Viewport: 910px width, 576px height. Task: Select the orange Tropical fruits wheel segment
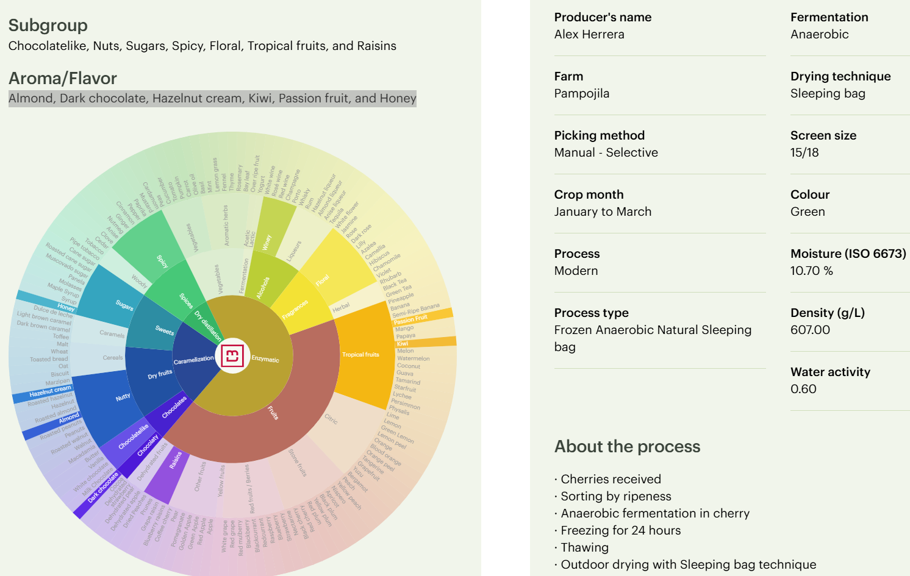[360, 355]
